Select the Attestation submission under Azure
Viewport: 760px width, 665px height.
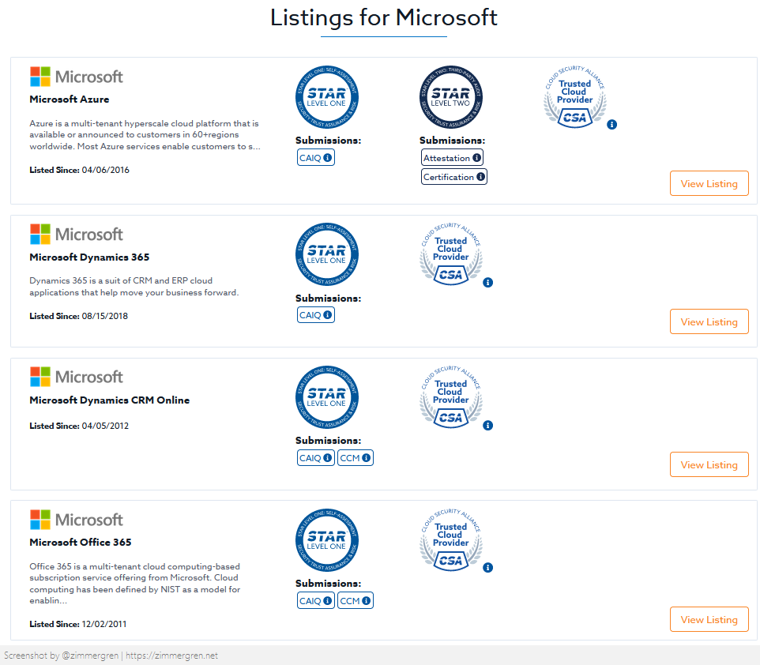[x=452, y=158]
